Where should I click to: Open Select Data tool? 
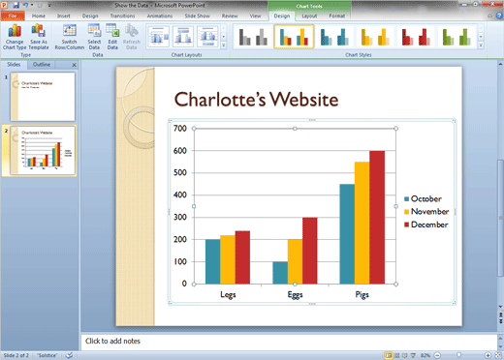(x=94, y=37)
